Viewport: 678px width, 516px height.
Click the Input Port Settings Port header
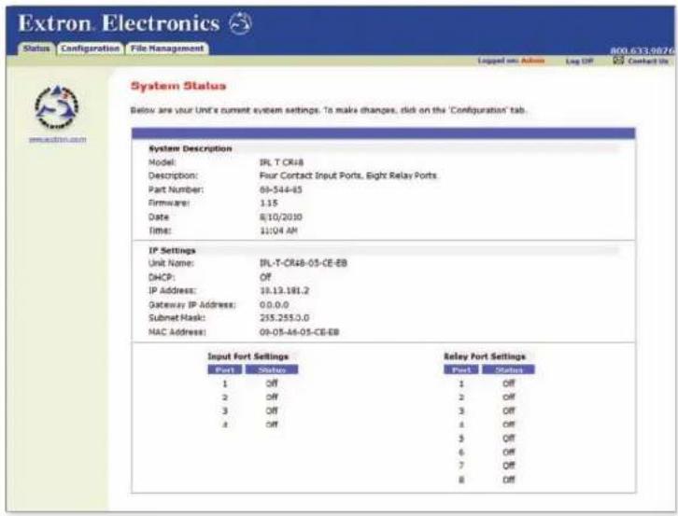pyautogui.click(x=225, y=370)
